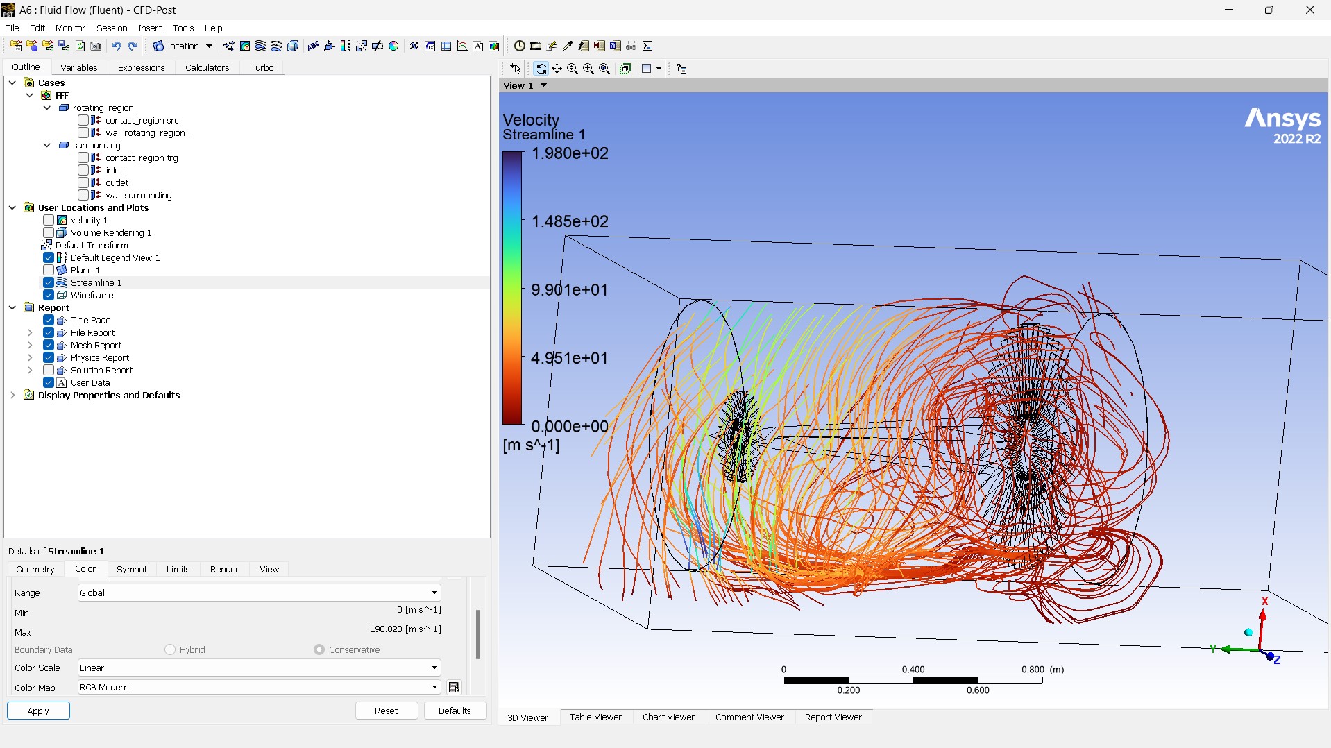1331x748 pixels.
Task: Select the Pan view tool
Action: pos(557,69)
